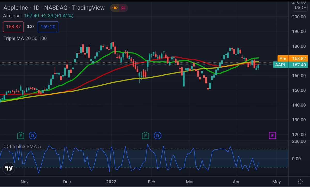Click the sell price 168.87 button

click(x=13, y=27)
